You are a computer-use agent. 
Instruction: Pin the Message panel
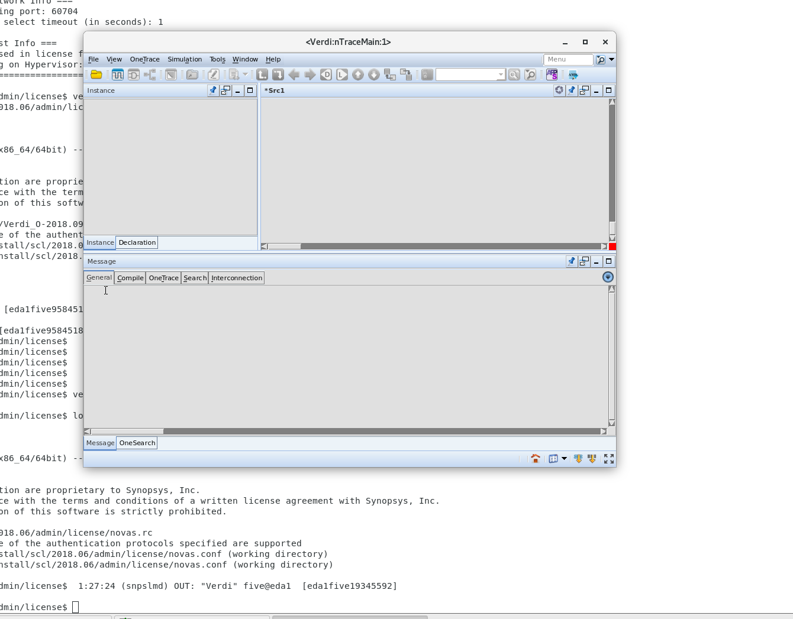pos(572,261)
